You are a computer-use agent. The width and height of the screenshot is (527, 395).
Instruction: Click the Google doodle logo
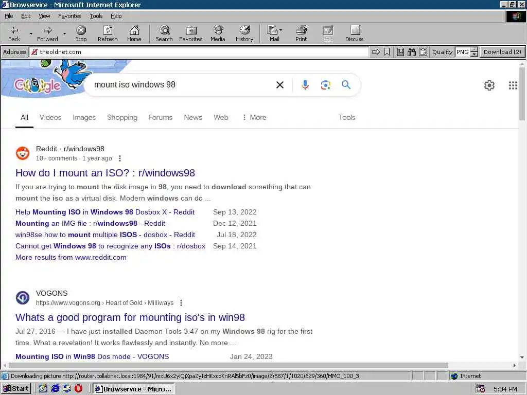pos(37,85)
